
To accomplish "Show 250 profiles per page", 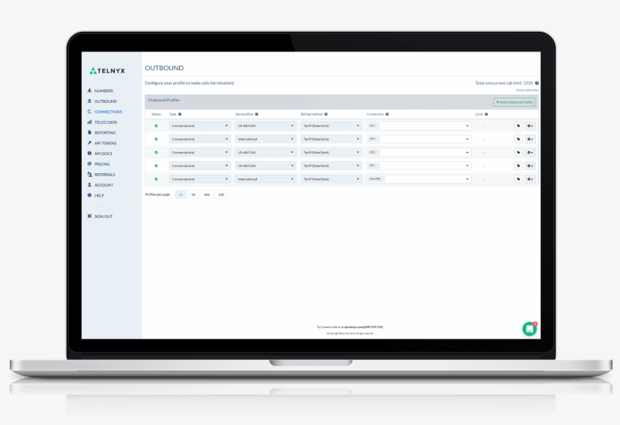I will coord(221,194).
